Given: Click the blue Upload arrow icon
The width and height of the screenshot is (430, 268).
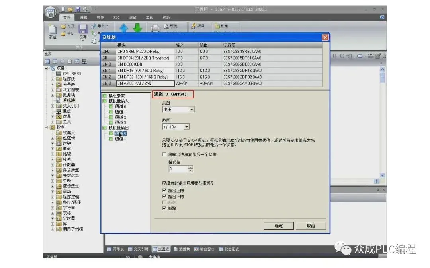Looking at the screenshot, I should pyautogui.click(x=124, y=28).
